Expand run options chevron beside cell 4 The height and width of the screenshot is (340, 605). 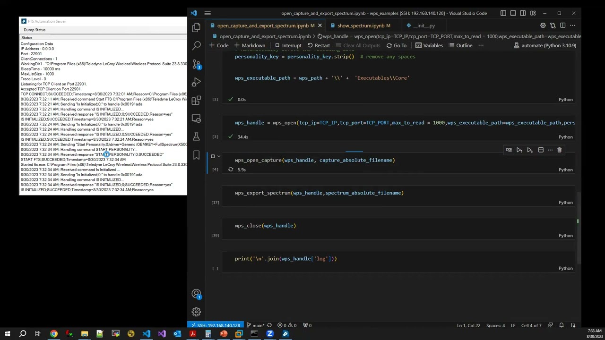click(x=219, y=156)
